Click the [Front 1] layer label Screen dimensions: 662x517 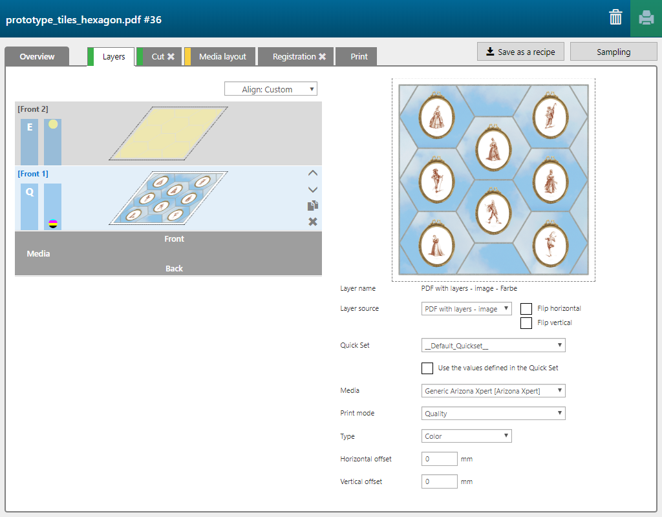[x=33, y=174]
